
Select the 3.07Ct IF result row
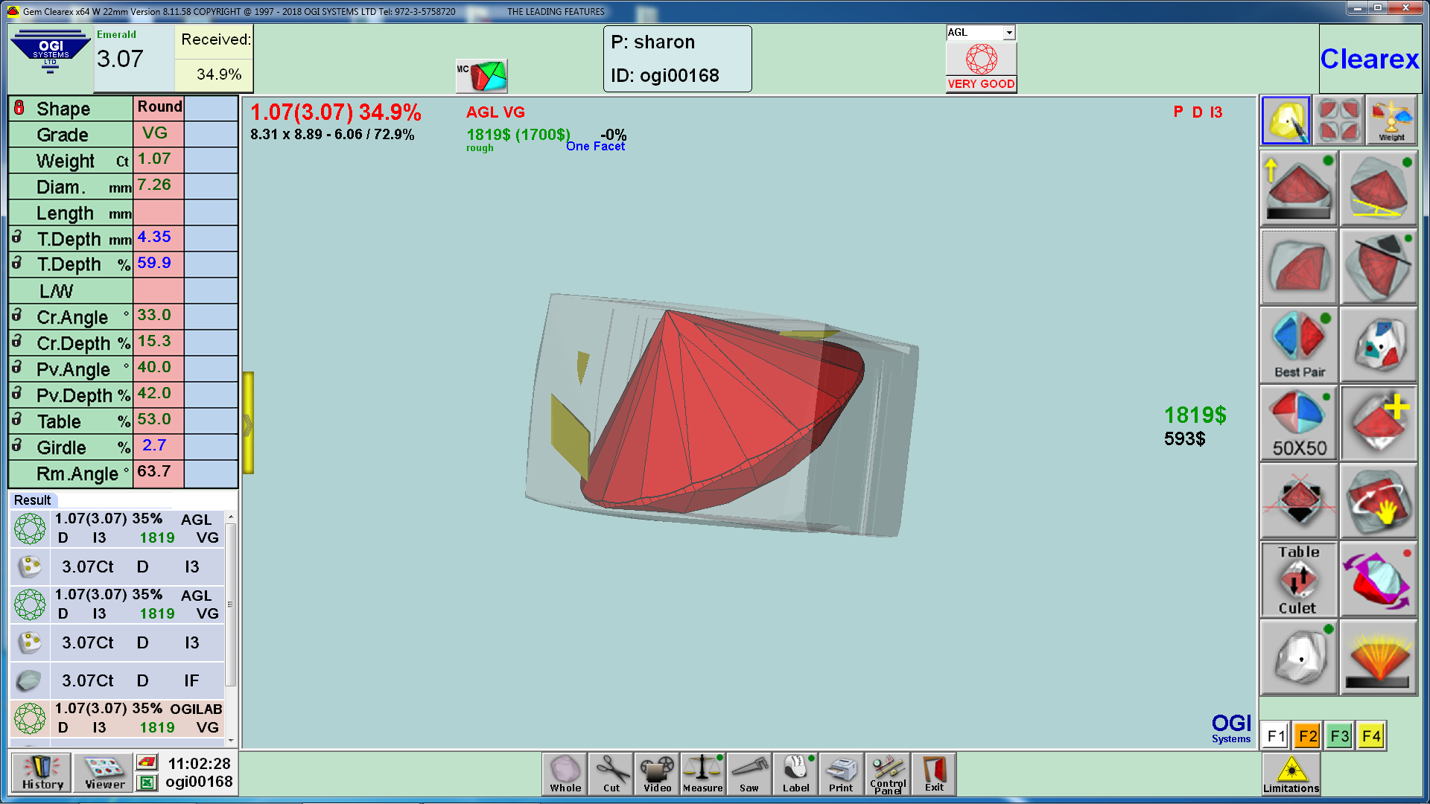pos(116,680)
